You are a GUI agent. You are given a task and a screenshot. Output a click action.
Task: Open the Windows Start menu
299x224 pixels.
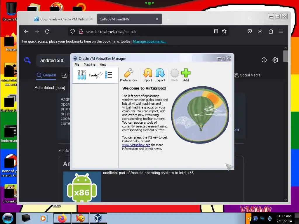click(8, 218)
